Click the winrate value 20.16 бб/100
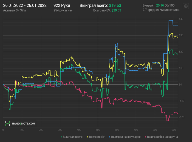The width and height of the screenshot is (192, 142). coord(165,5)
